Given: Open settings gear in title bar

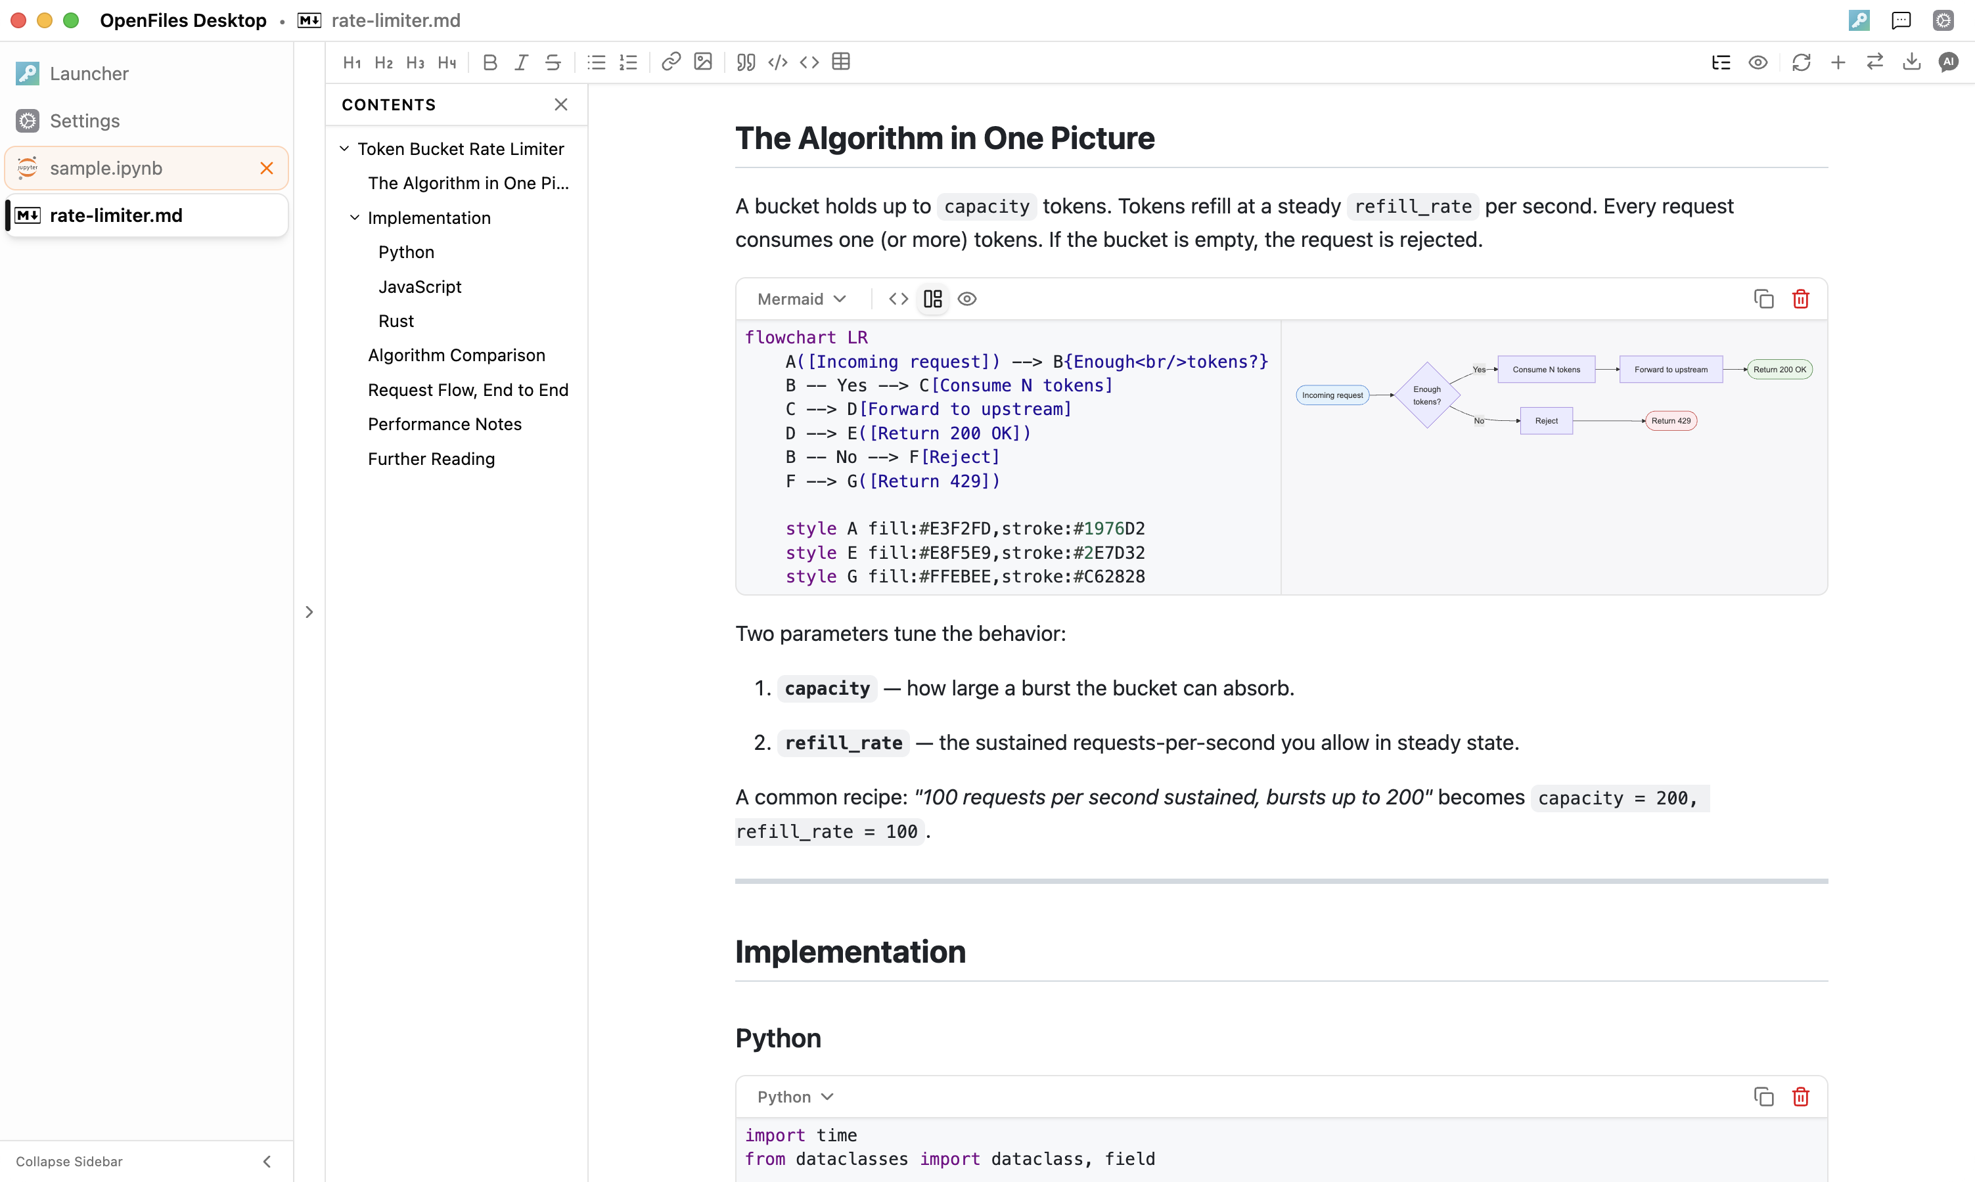Looking at the screenshot, I should [1943, 20].
